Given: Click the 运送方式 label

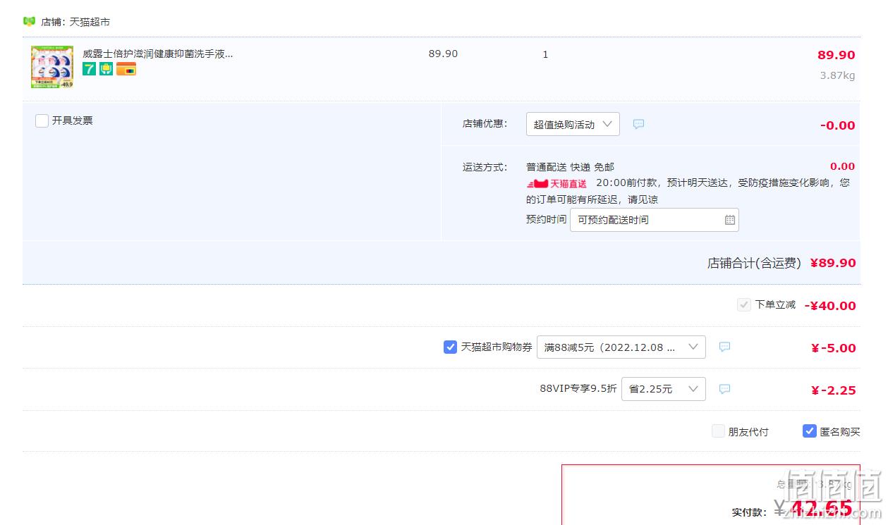Looking at the screenshot, I should pos(485,167).
